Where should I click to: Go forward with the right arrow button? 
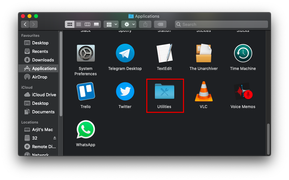[33, 24]
